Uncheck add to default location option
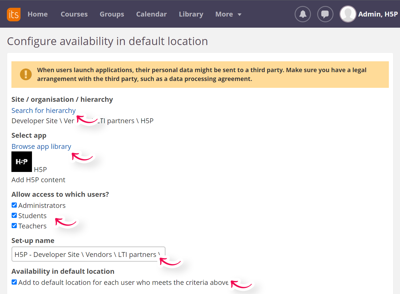This screenshot has height=294, width=400. point(14,282)
